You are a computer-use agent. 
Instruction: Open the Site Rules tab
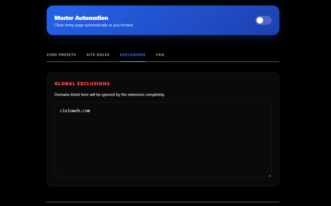click(x=98, y=55)
